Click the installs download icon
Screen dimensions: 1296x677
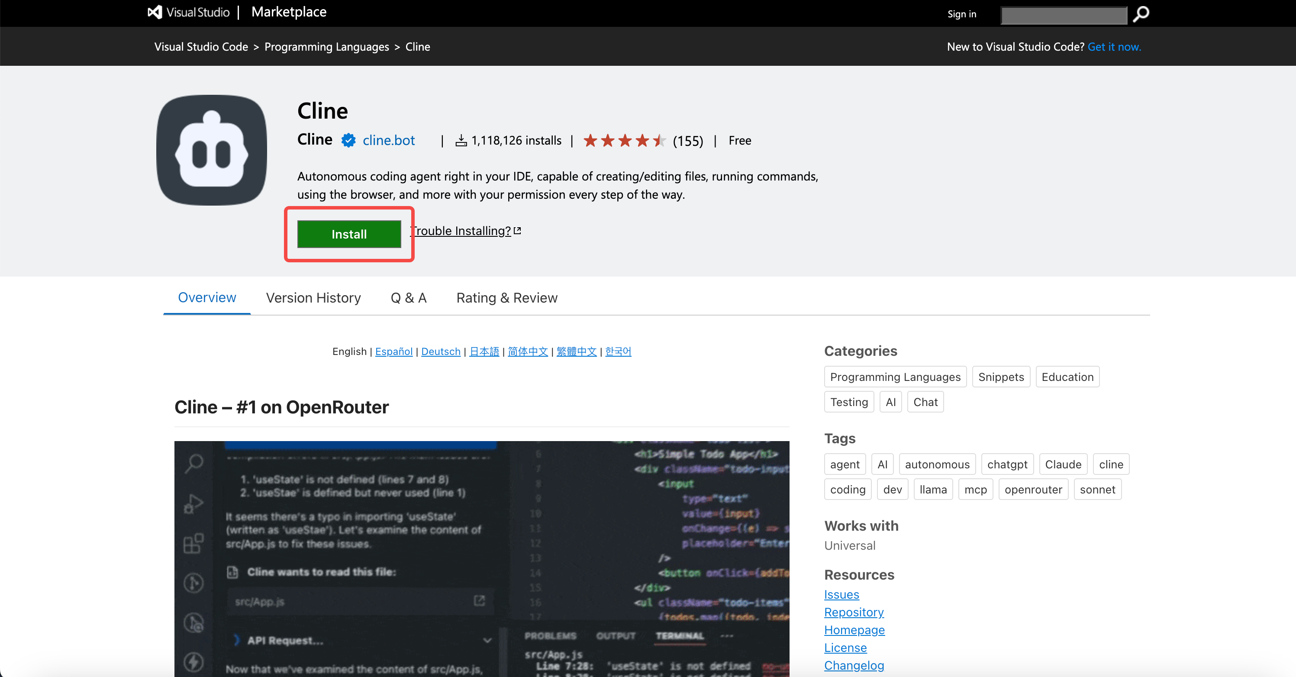coord(461,140)
